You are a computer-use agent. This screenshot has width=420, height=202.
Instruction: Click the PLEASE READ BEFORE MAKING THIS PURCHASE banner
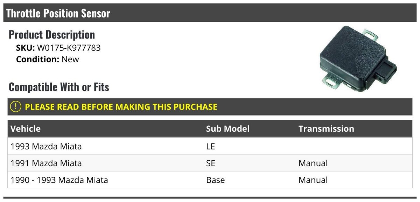coord(210,107)
